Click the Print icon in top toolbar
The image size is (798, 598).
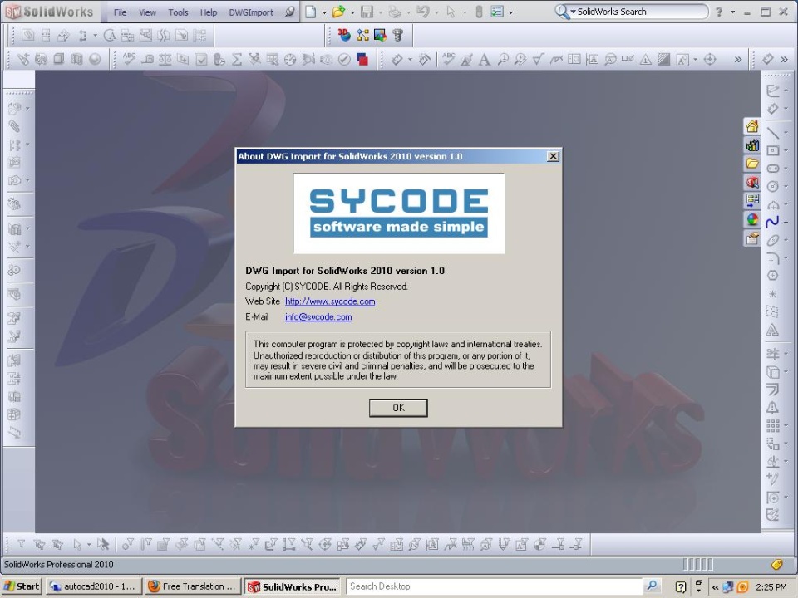(x=394, y=12)
